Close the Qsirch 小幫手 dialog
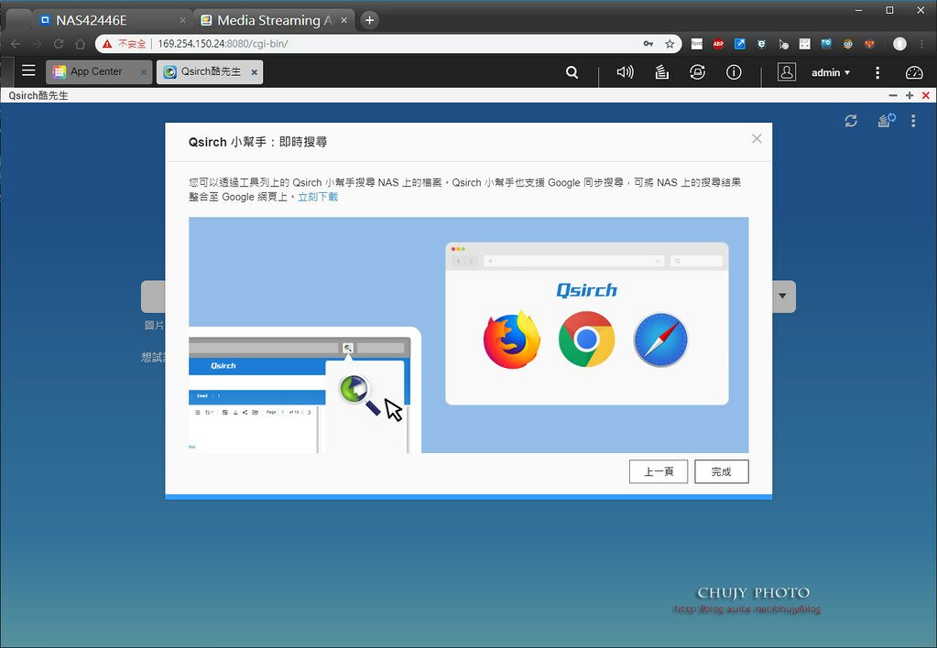This screenshot has width=937, height=648. pyautogui.click(x=757, y=138)
